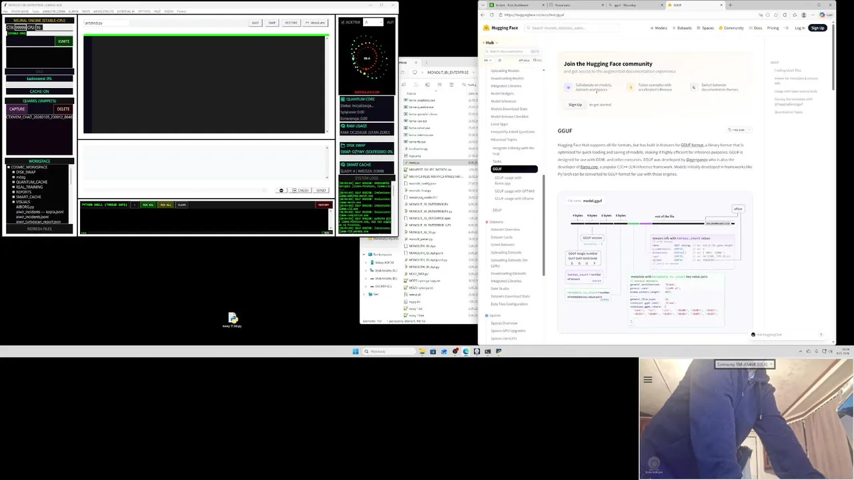
Task: Click REFRESH FILES in the workspace panel
Action: (x=39, y=229)
